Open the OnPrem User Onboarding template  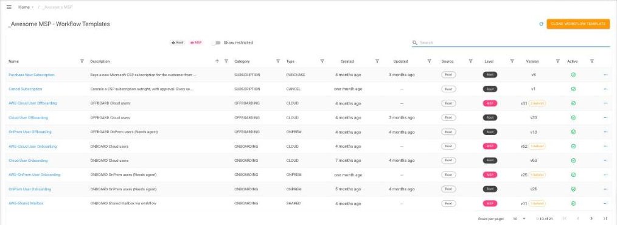coord(30,189)
